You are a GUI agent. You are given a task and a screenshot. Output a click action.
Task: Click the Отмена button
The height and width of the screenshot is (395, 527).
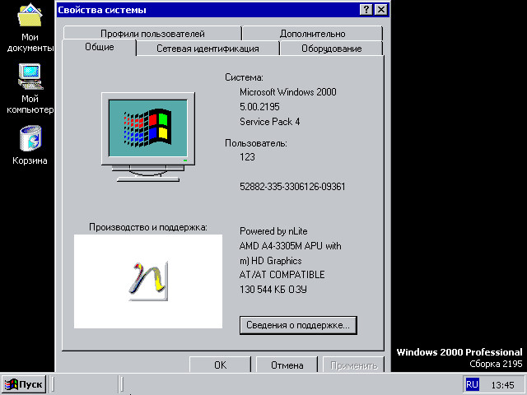tap(287, 365)
